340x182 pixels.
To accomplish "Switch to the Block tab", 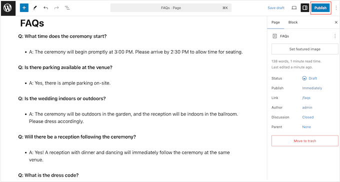I will click(x=293, y=22).
